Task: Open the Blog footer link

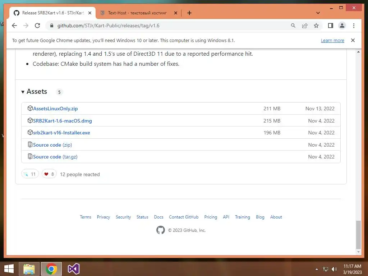Action: (260, 217)
